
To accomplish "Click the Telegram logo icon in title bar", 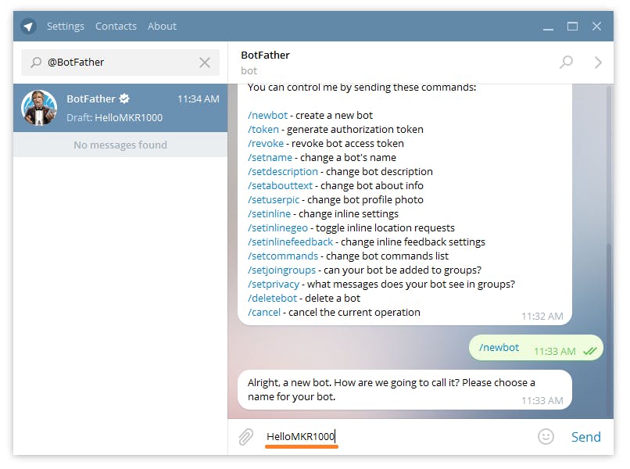I will [28, 27].
